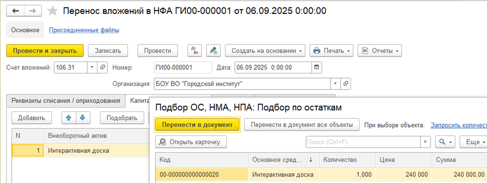The width and height of the screenshot is (487, 183).
Task: Open calendar picker for Дата field
Action: pyautogui.click(x=316, y=67)
